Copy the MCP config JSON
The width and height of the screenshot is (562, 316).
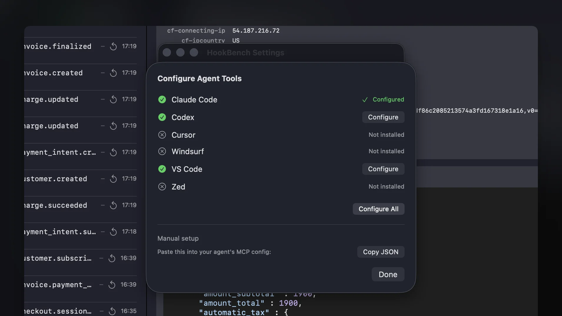pyautogui.click(x=380, y=252)
